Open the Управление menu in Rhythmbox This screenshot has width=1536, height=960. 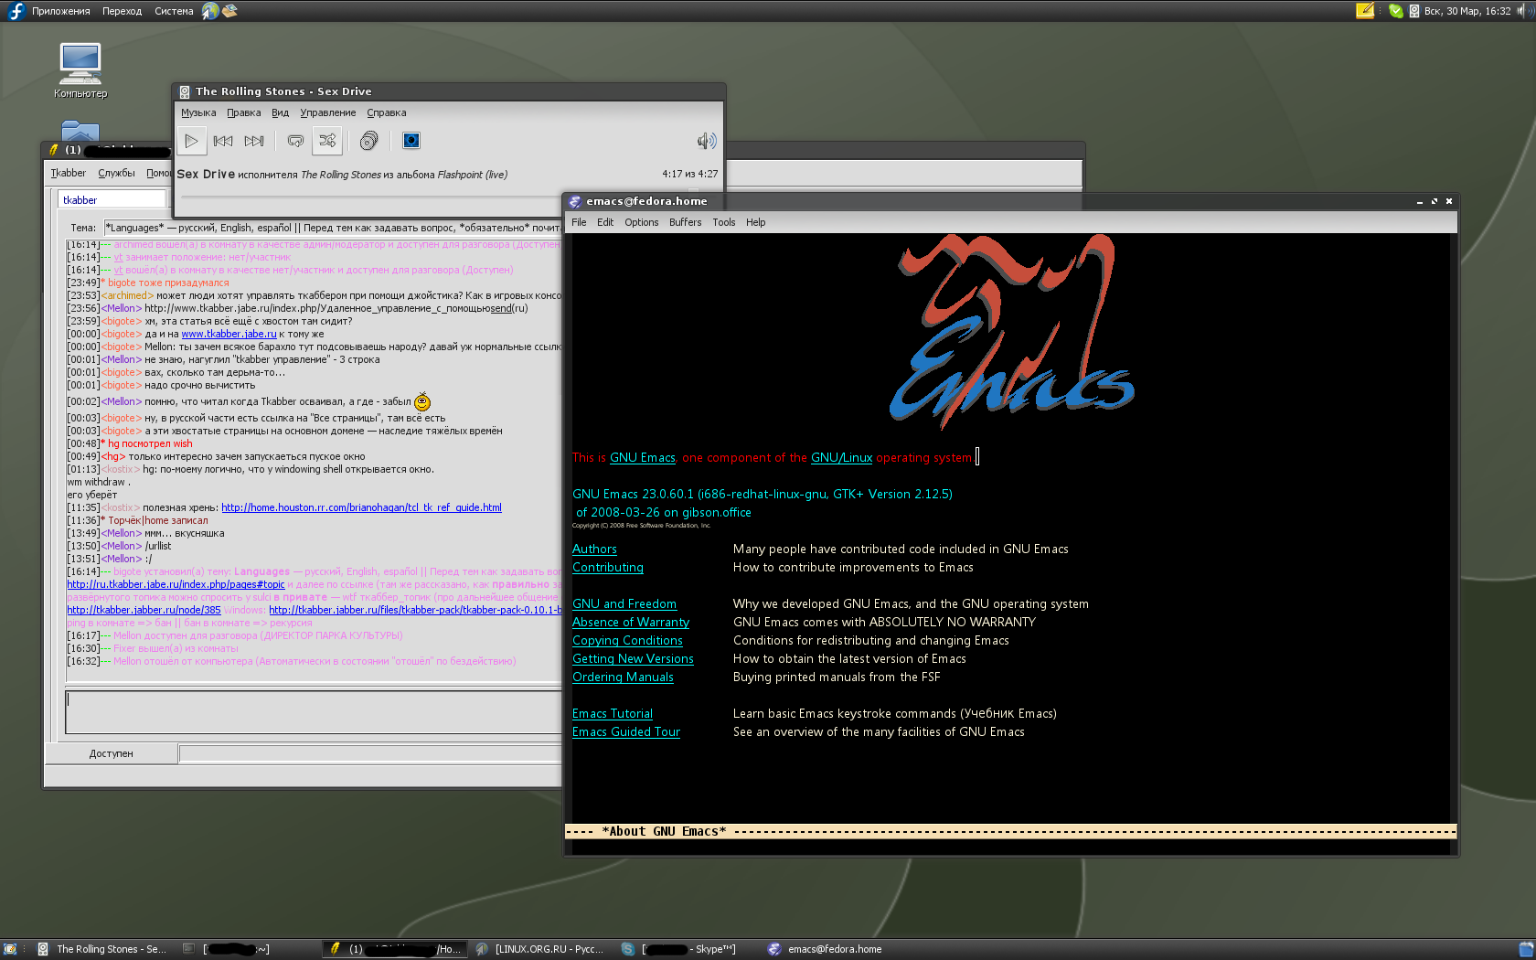pyautogui.click(x=328, y=113)
